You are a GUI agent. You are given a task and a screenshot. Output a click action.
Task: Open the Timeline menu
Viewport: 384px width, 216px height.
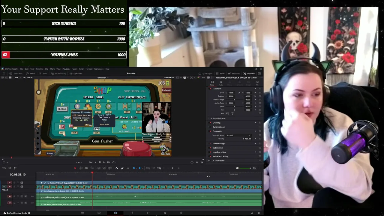coord(40,69)
